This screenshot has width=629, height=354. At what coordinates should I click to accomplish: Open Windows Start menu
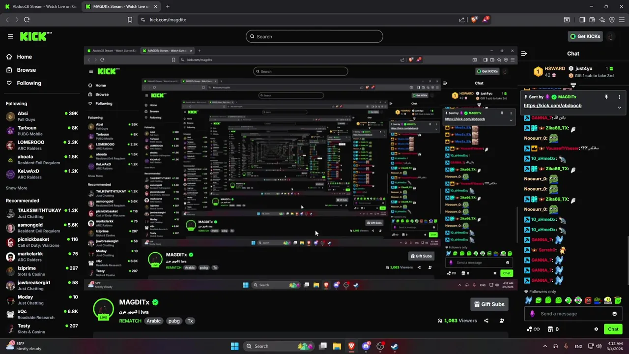(x=234, y=346)
